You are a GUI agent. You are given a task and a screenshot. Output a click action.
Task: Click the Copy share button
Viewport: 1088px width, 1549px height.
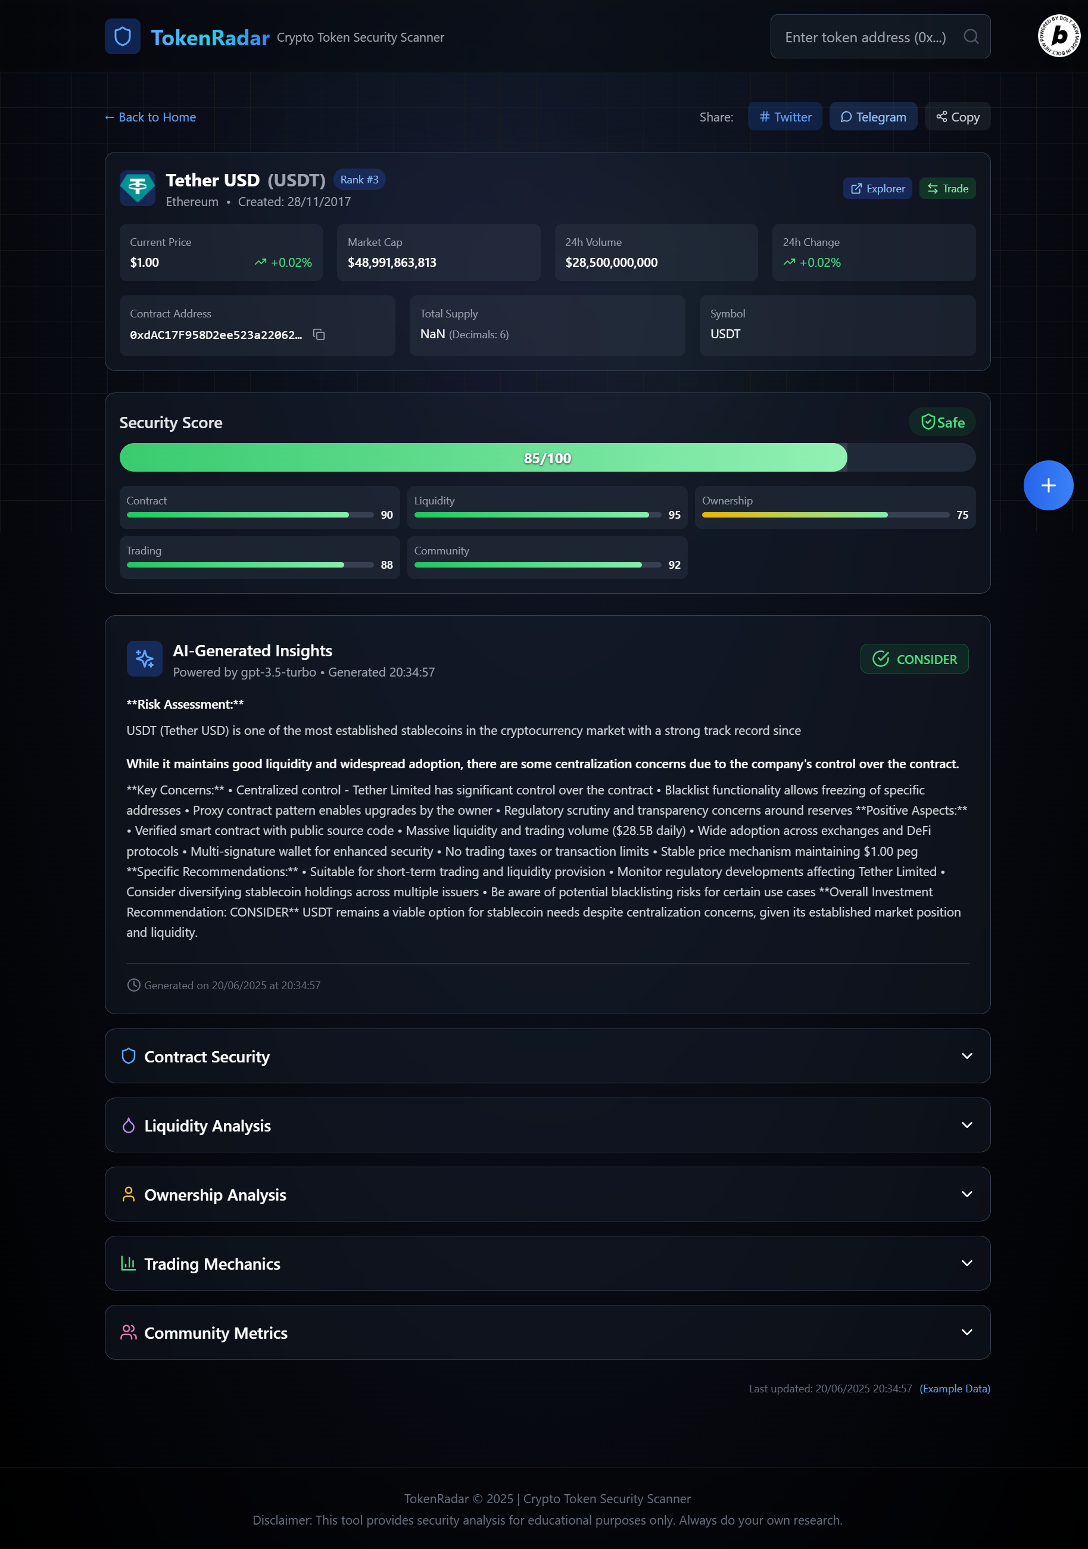pos(957,117)
